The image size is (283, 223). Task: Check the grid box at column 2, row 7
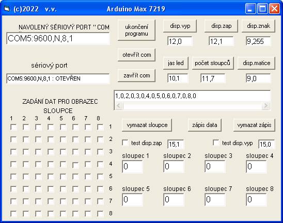click(x=26, y=201)
